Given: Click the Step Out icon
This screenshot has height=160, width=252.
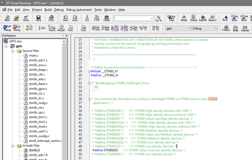Looking at the screenshot, I should coord(134,28).
